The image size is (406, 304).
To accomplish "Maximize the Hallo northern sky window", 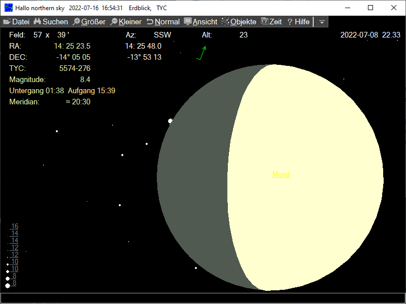I will click(x=370, y=8).
